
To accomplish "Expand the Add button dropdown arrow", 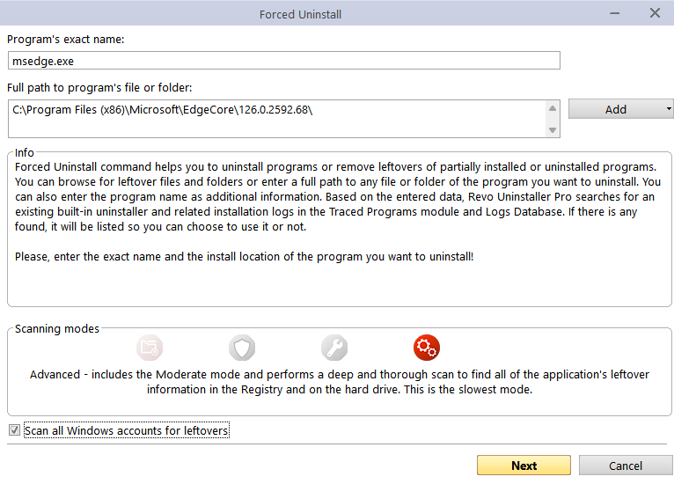I will click(x=669, y=109).
